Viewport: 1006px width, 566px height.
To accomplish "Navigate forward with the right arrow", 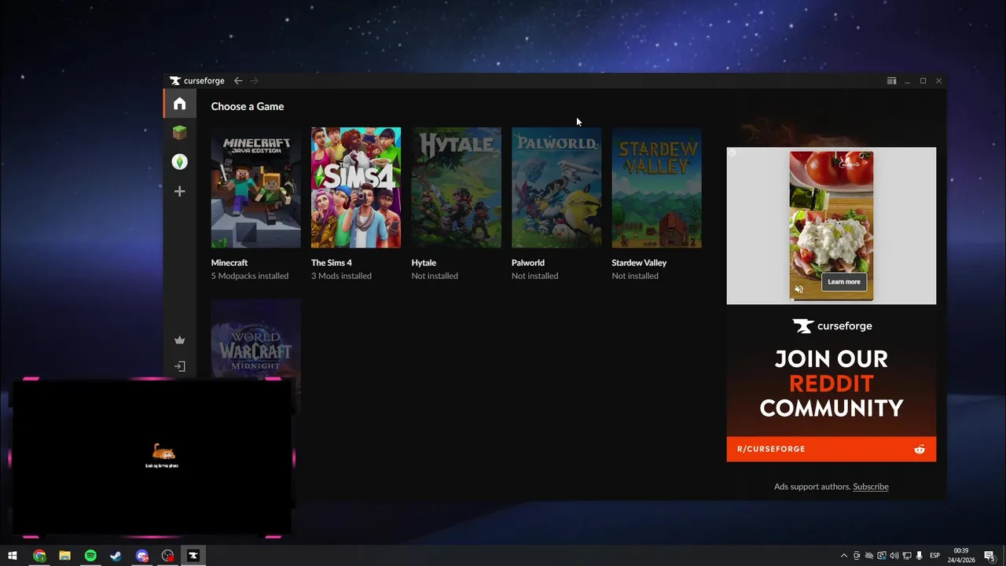I will 254,81.
